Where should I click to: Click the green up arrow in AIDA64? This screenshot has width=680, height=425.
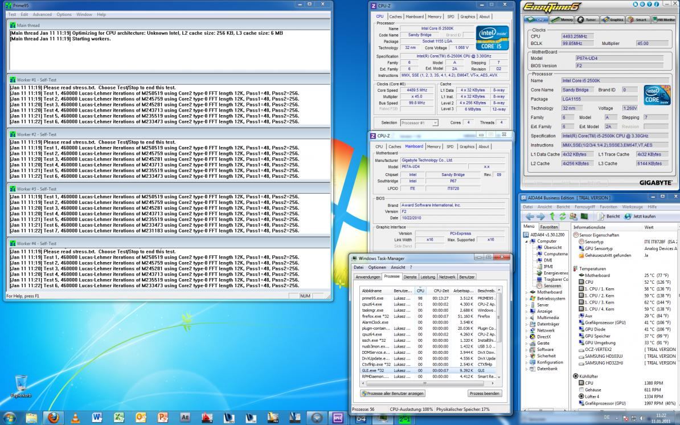click(x=552, y=216)
